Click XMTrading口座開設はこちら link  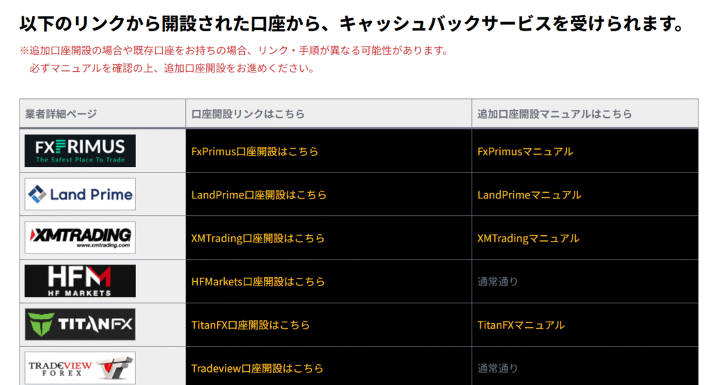point(258,238)
